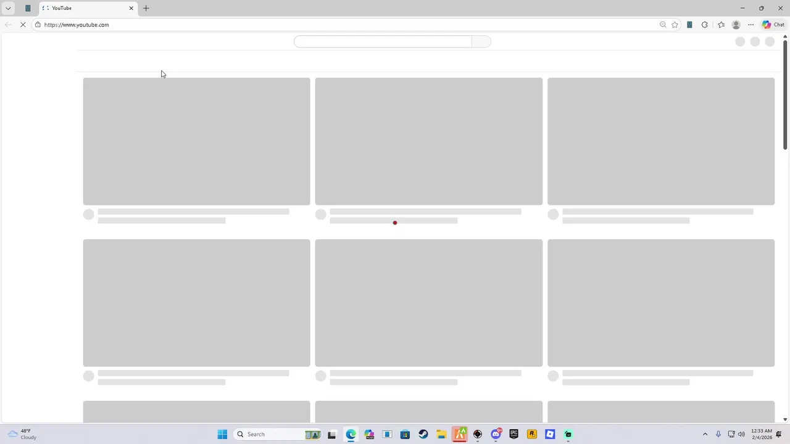Switch to Microsoft Edge in taskbar

tap(351, 434)
